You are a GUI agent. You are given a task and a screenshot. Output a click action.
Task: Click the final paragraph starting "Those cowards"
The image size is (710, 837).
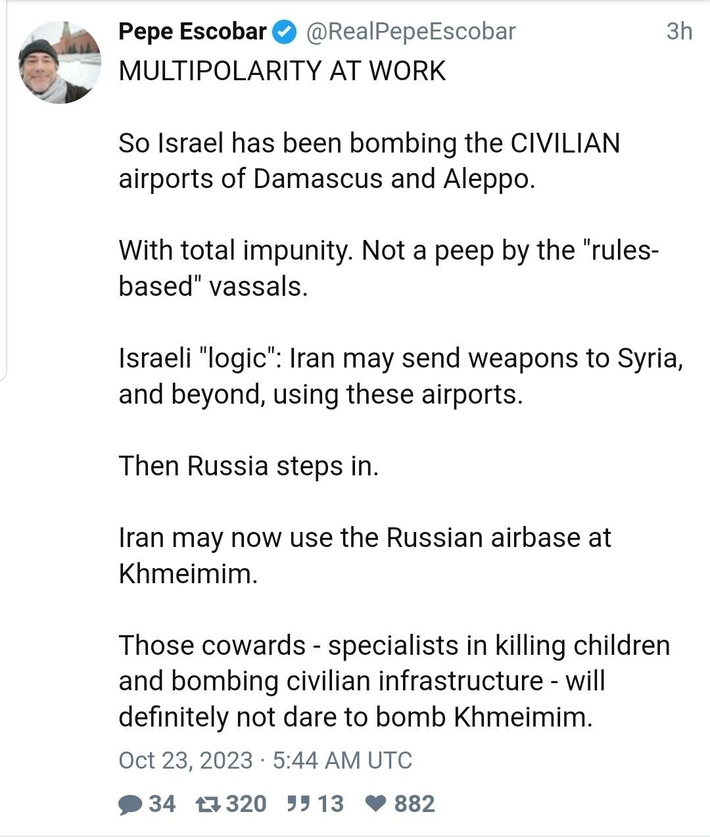point(393,681)
